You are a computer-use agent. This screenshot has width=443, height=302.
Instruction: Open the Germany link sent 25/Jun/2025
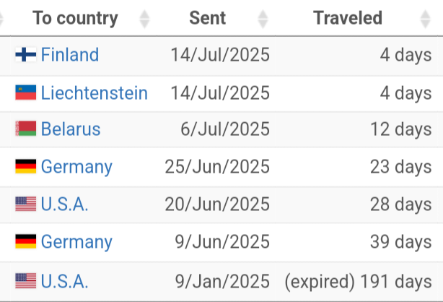pos(76,167)
